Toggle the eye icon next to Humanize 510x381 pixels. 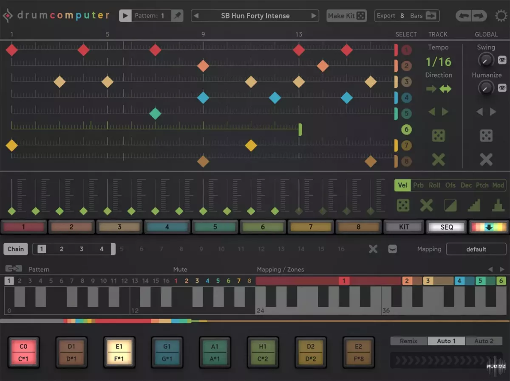502,88
